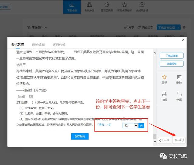Viewport: 194px width, 165px height.
Task: Click the 保存报告 button
Action: (x=80, y=137)
